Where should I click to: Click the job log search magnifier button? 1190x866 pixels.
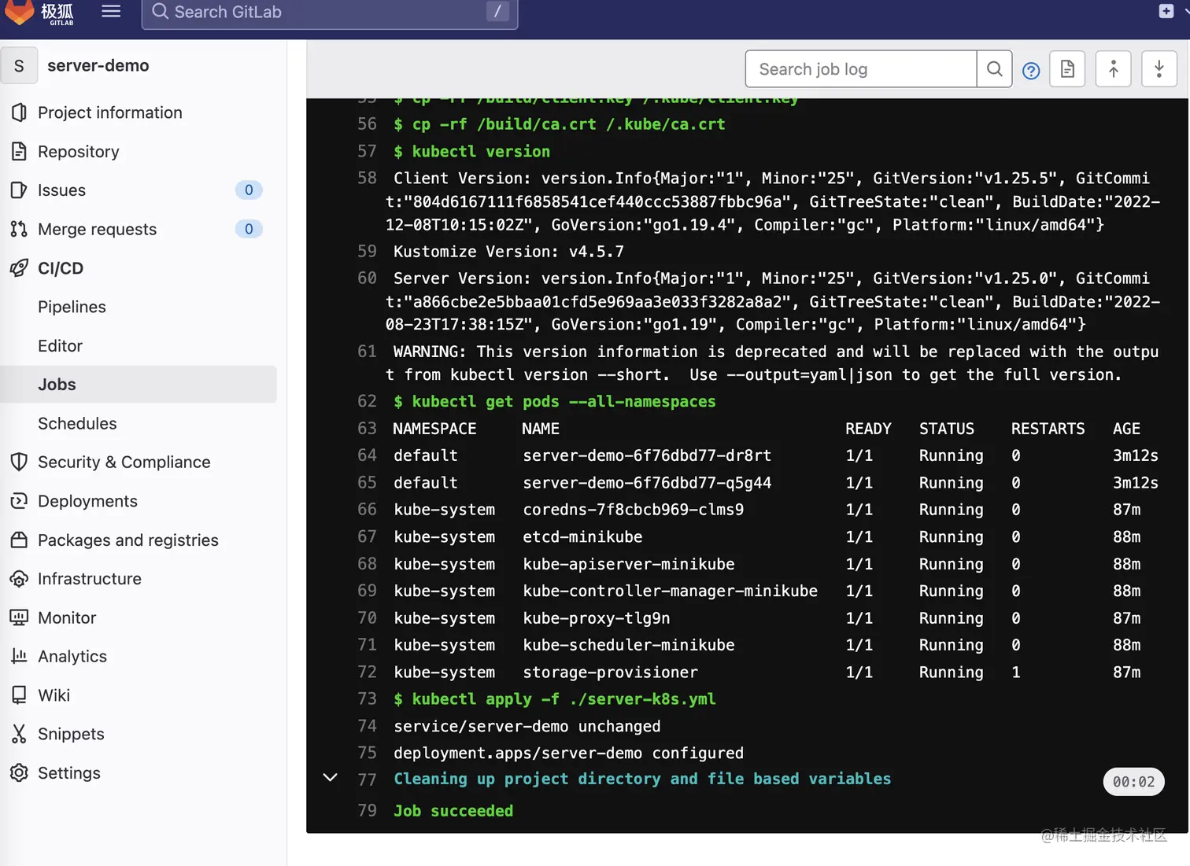[x=995, y=69]
